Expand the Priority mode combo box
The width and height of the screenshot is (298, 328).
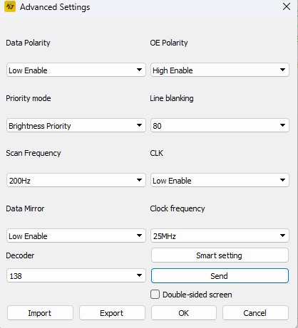click(x=76, y=125)
